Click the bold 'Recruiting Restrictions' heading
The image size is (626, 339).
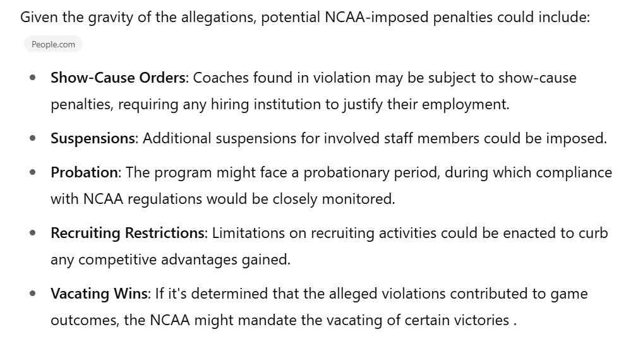128,234
